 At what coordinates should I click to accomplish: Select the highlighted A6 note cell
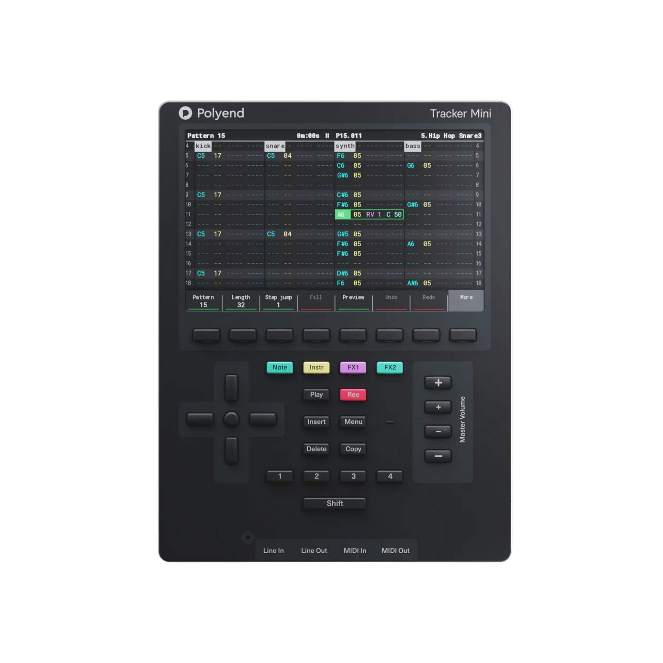pyautogui.click(x=342, y=215)
